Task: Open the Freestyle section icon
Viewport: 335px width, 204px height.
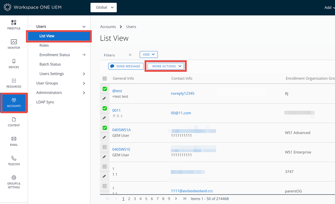Action: tap(14, 23)
